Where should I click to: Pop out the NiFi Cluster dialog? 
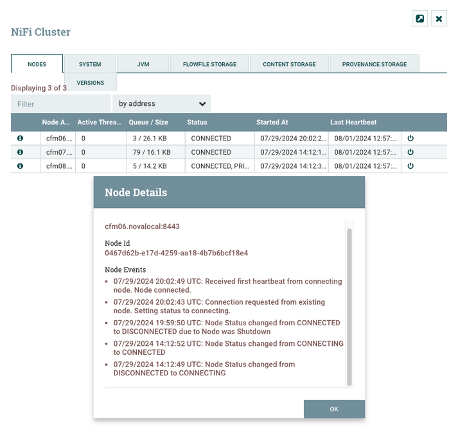click(x=419, y=19)
